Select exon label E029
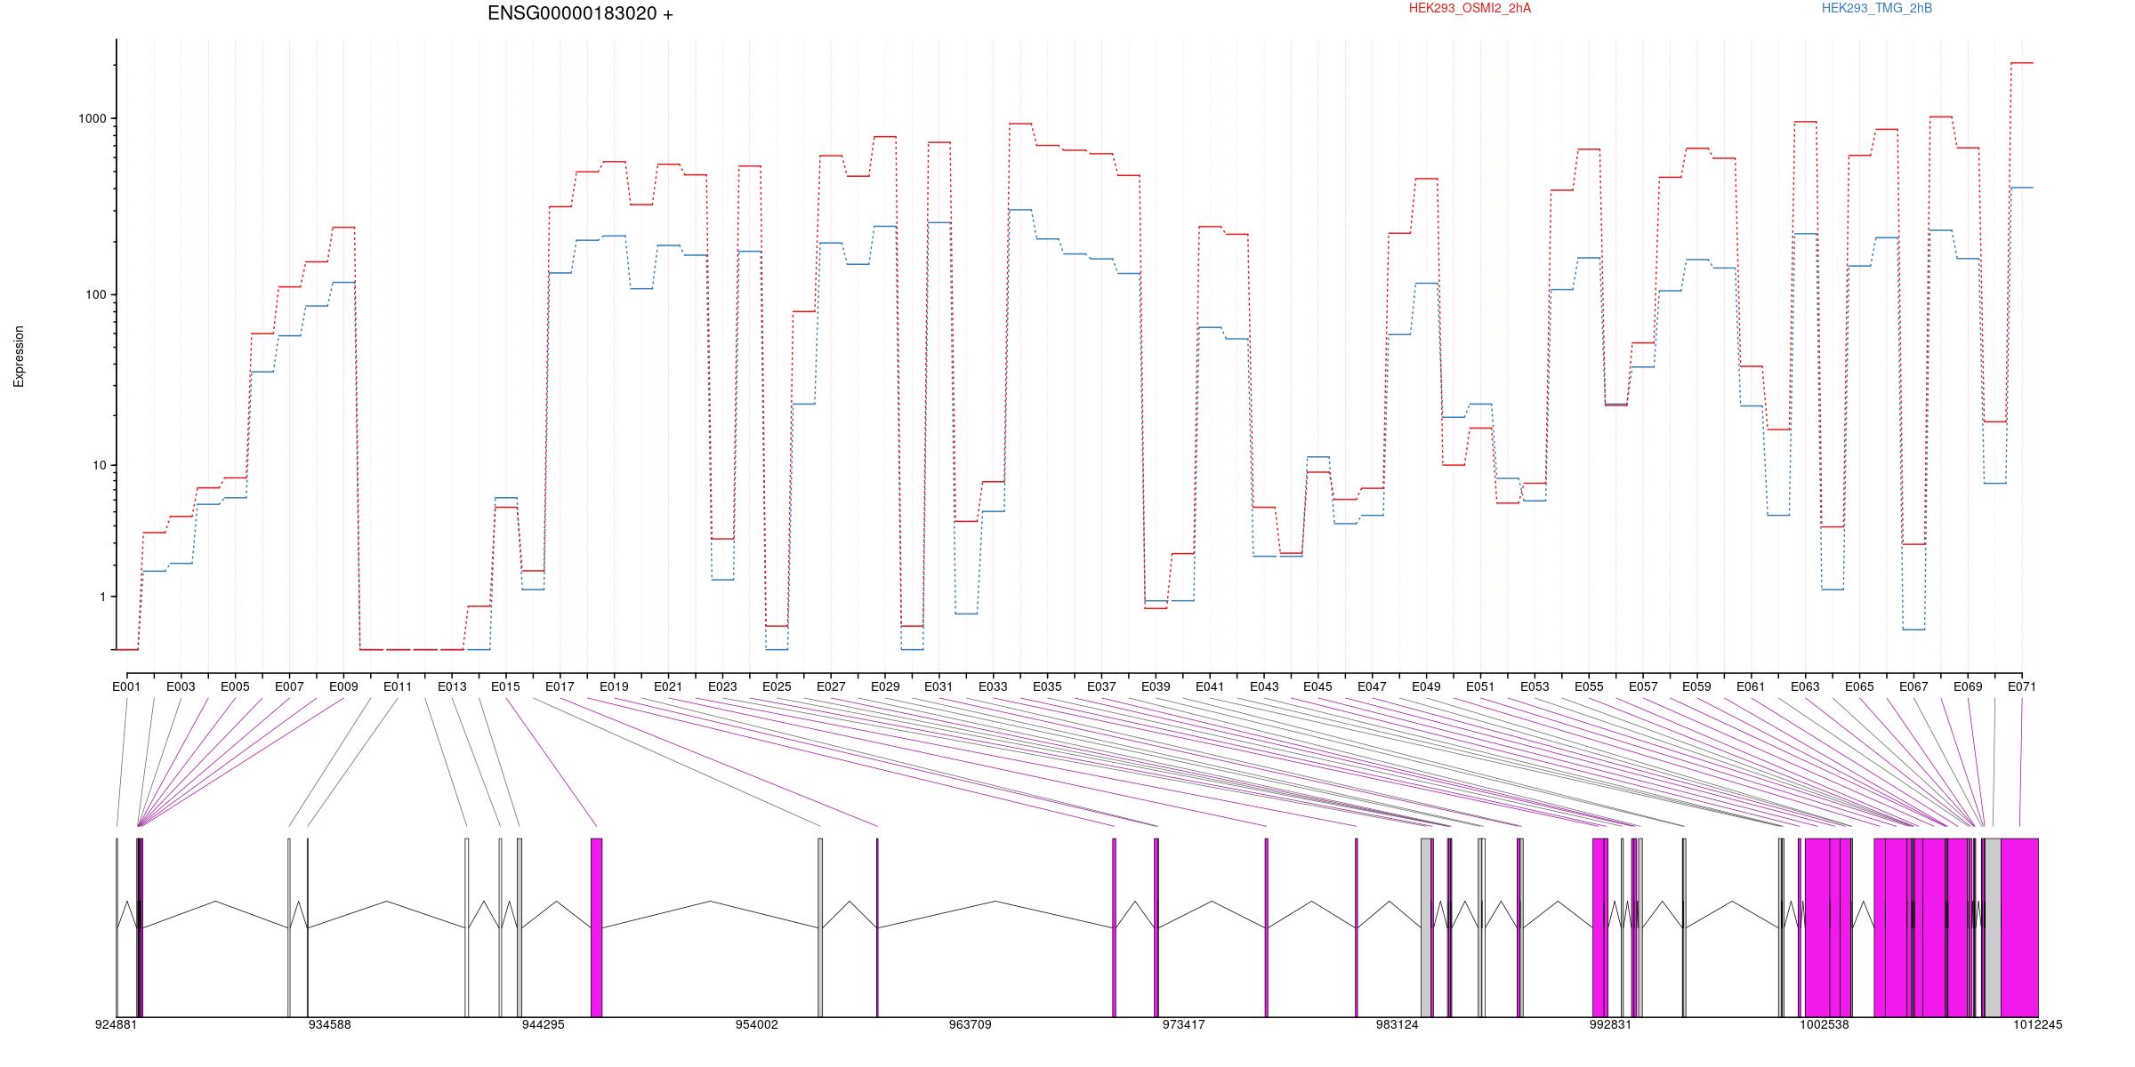The height and width of the screenshot is (1067, 2135). click(885, 686)
